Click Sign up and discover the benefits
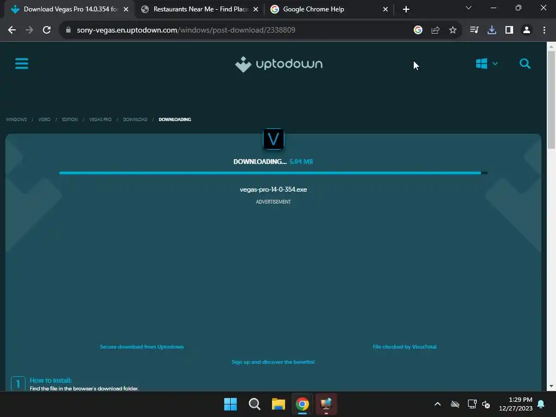The height and width of the screenshot is (417, 556). [x=273, y=362]
